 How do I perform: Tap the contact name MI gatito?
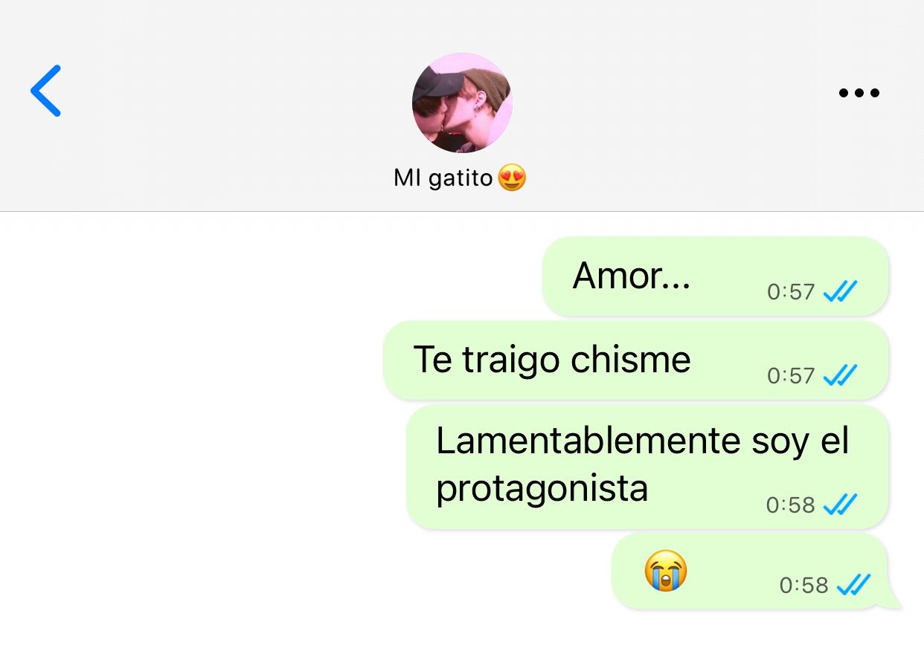pos(443,178)
